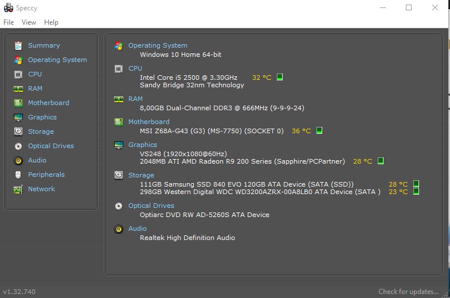The width and height of the screenshot is (450, 298).
Task: Click the Optical Drives heading link in summary
Action: [x=151, y=206]
